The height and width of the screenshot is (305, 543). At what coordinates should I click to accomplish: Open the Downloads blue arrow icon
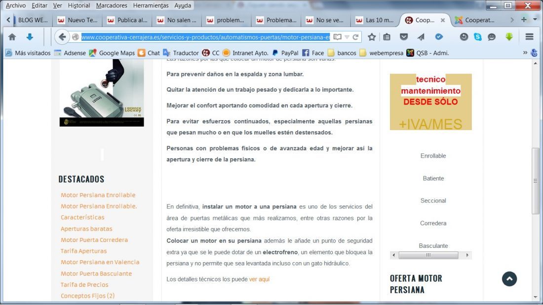point(30,37)
